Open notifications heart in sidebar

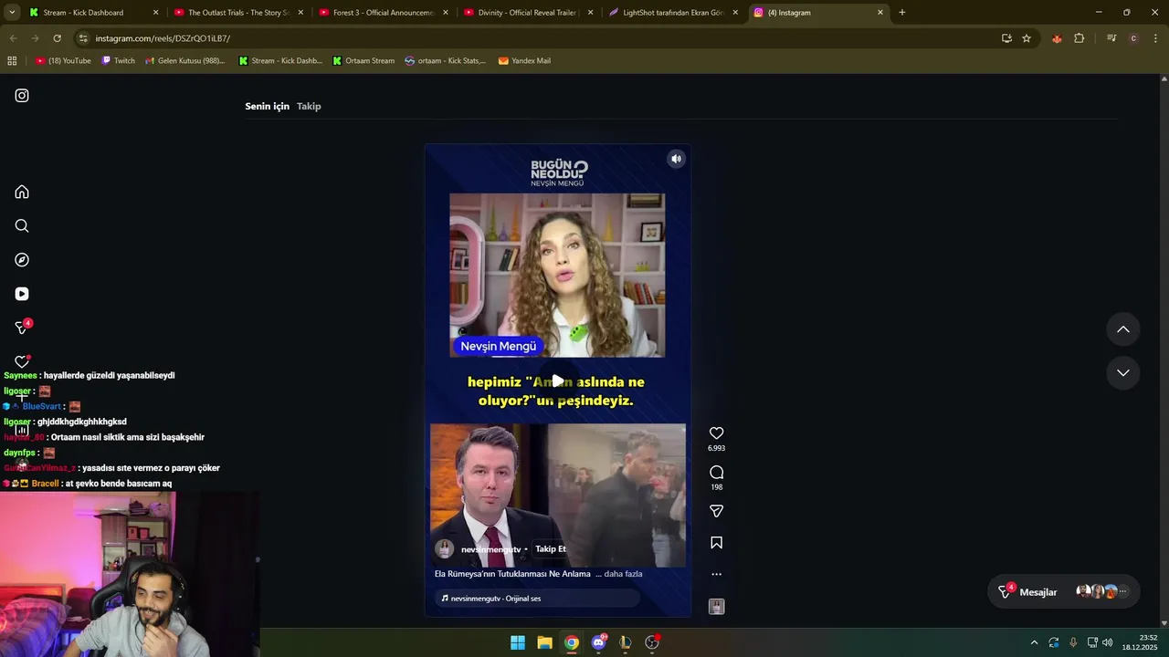pos(22,361)
